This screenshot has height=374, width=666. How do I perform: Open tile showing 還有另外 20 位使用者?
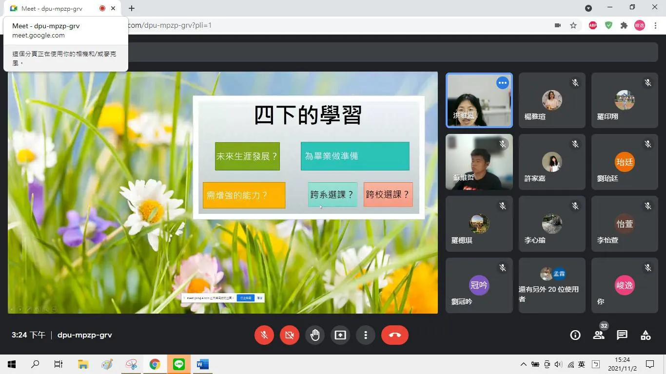(x=552, y=285)
